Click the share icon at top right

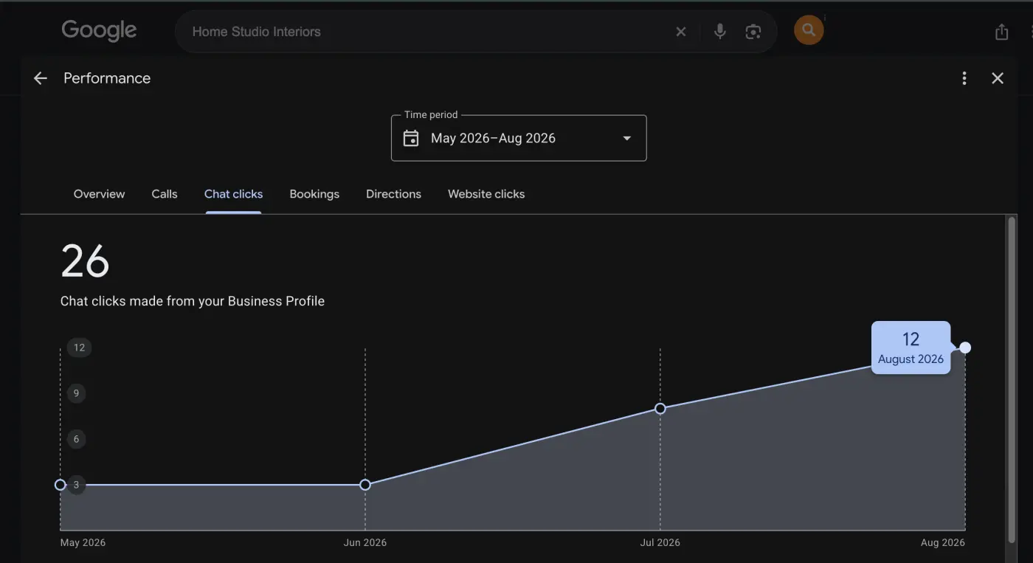click(1001, 32)
